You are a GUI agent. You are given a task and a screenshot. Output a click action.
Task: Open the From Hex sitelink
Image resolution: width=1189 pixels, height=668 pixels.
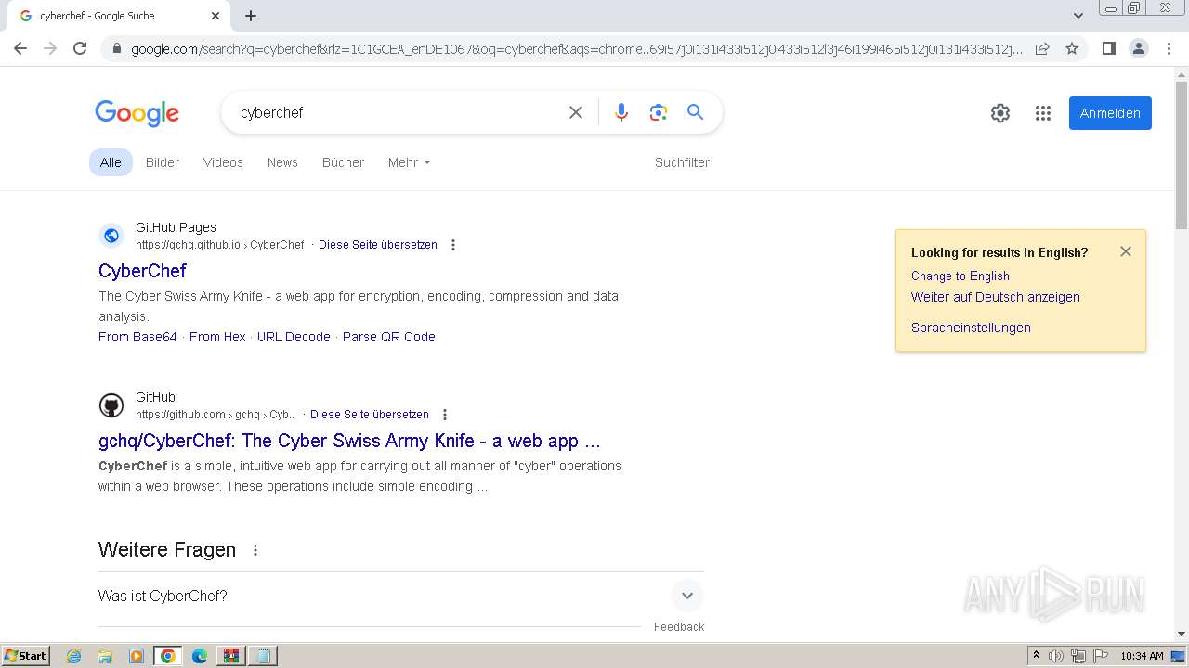(217, 337)
